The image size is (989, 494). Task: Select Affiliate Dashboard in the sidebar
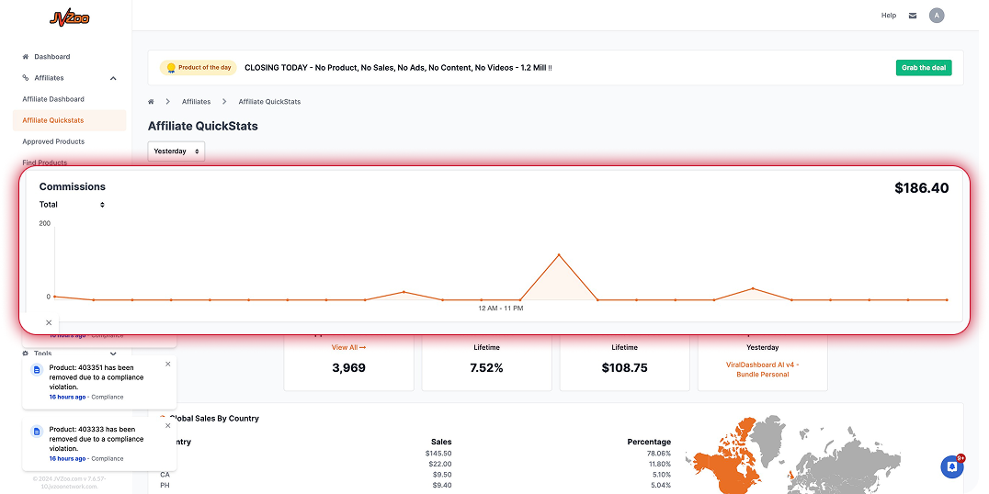pyautogui.click(x=53, y=99)
